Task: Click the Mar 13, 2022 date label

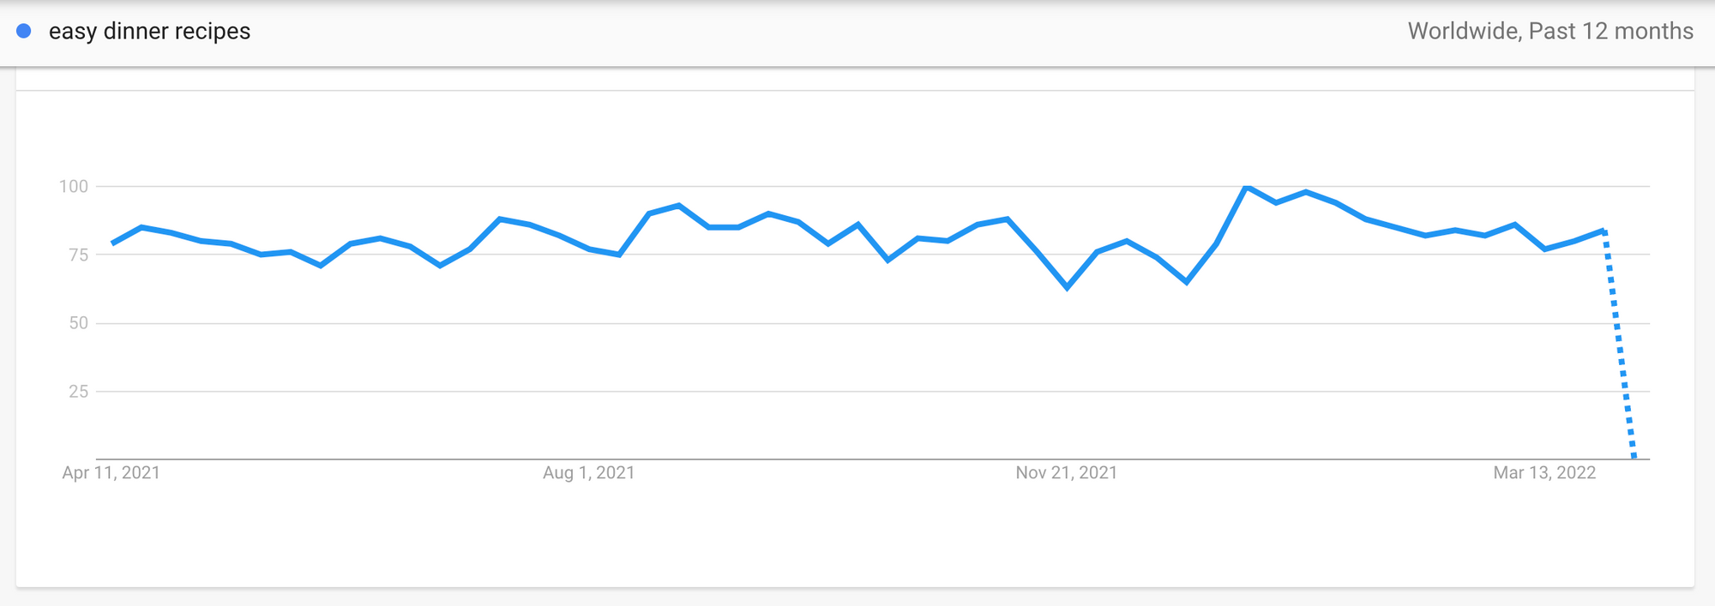Action: coord(1544,472)
